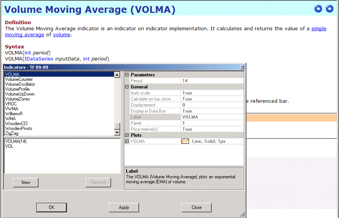Click Price marker(s) True value
Screen dimensions: 339x218
212,129
